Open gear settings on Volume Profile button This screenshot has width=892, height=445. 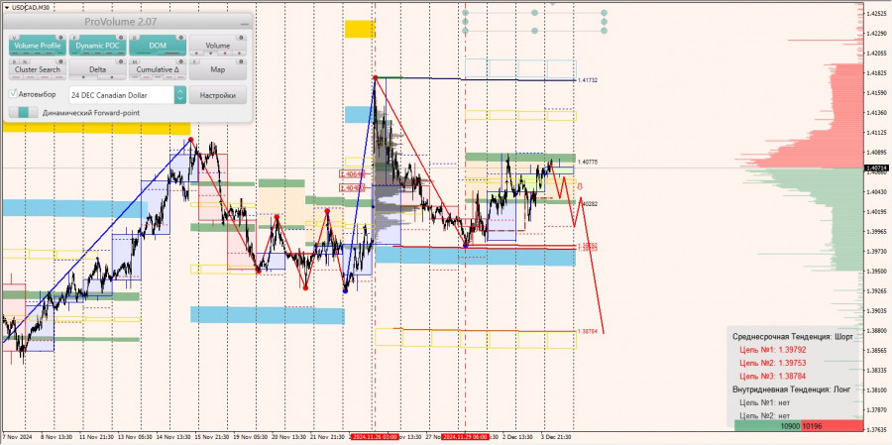[62, 37]
